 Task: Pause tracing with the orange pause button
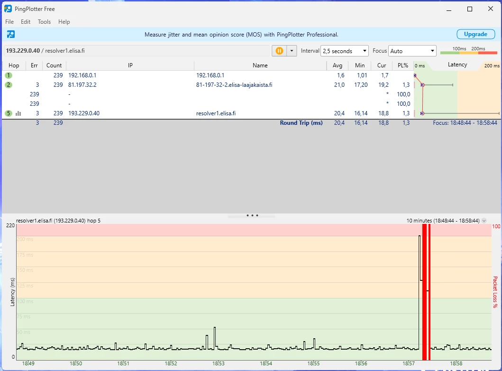[x=279, y=51]
